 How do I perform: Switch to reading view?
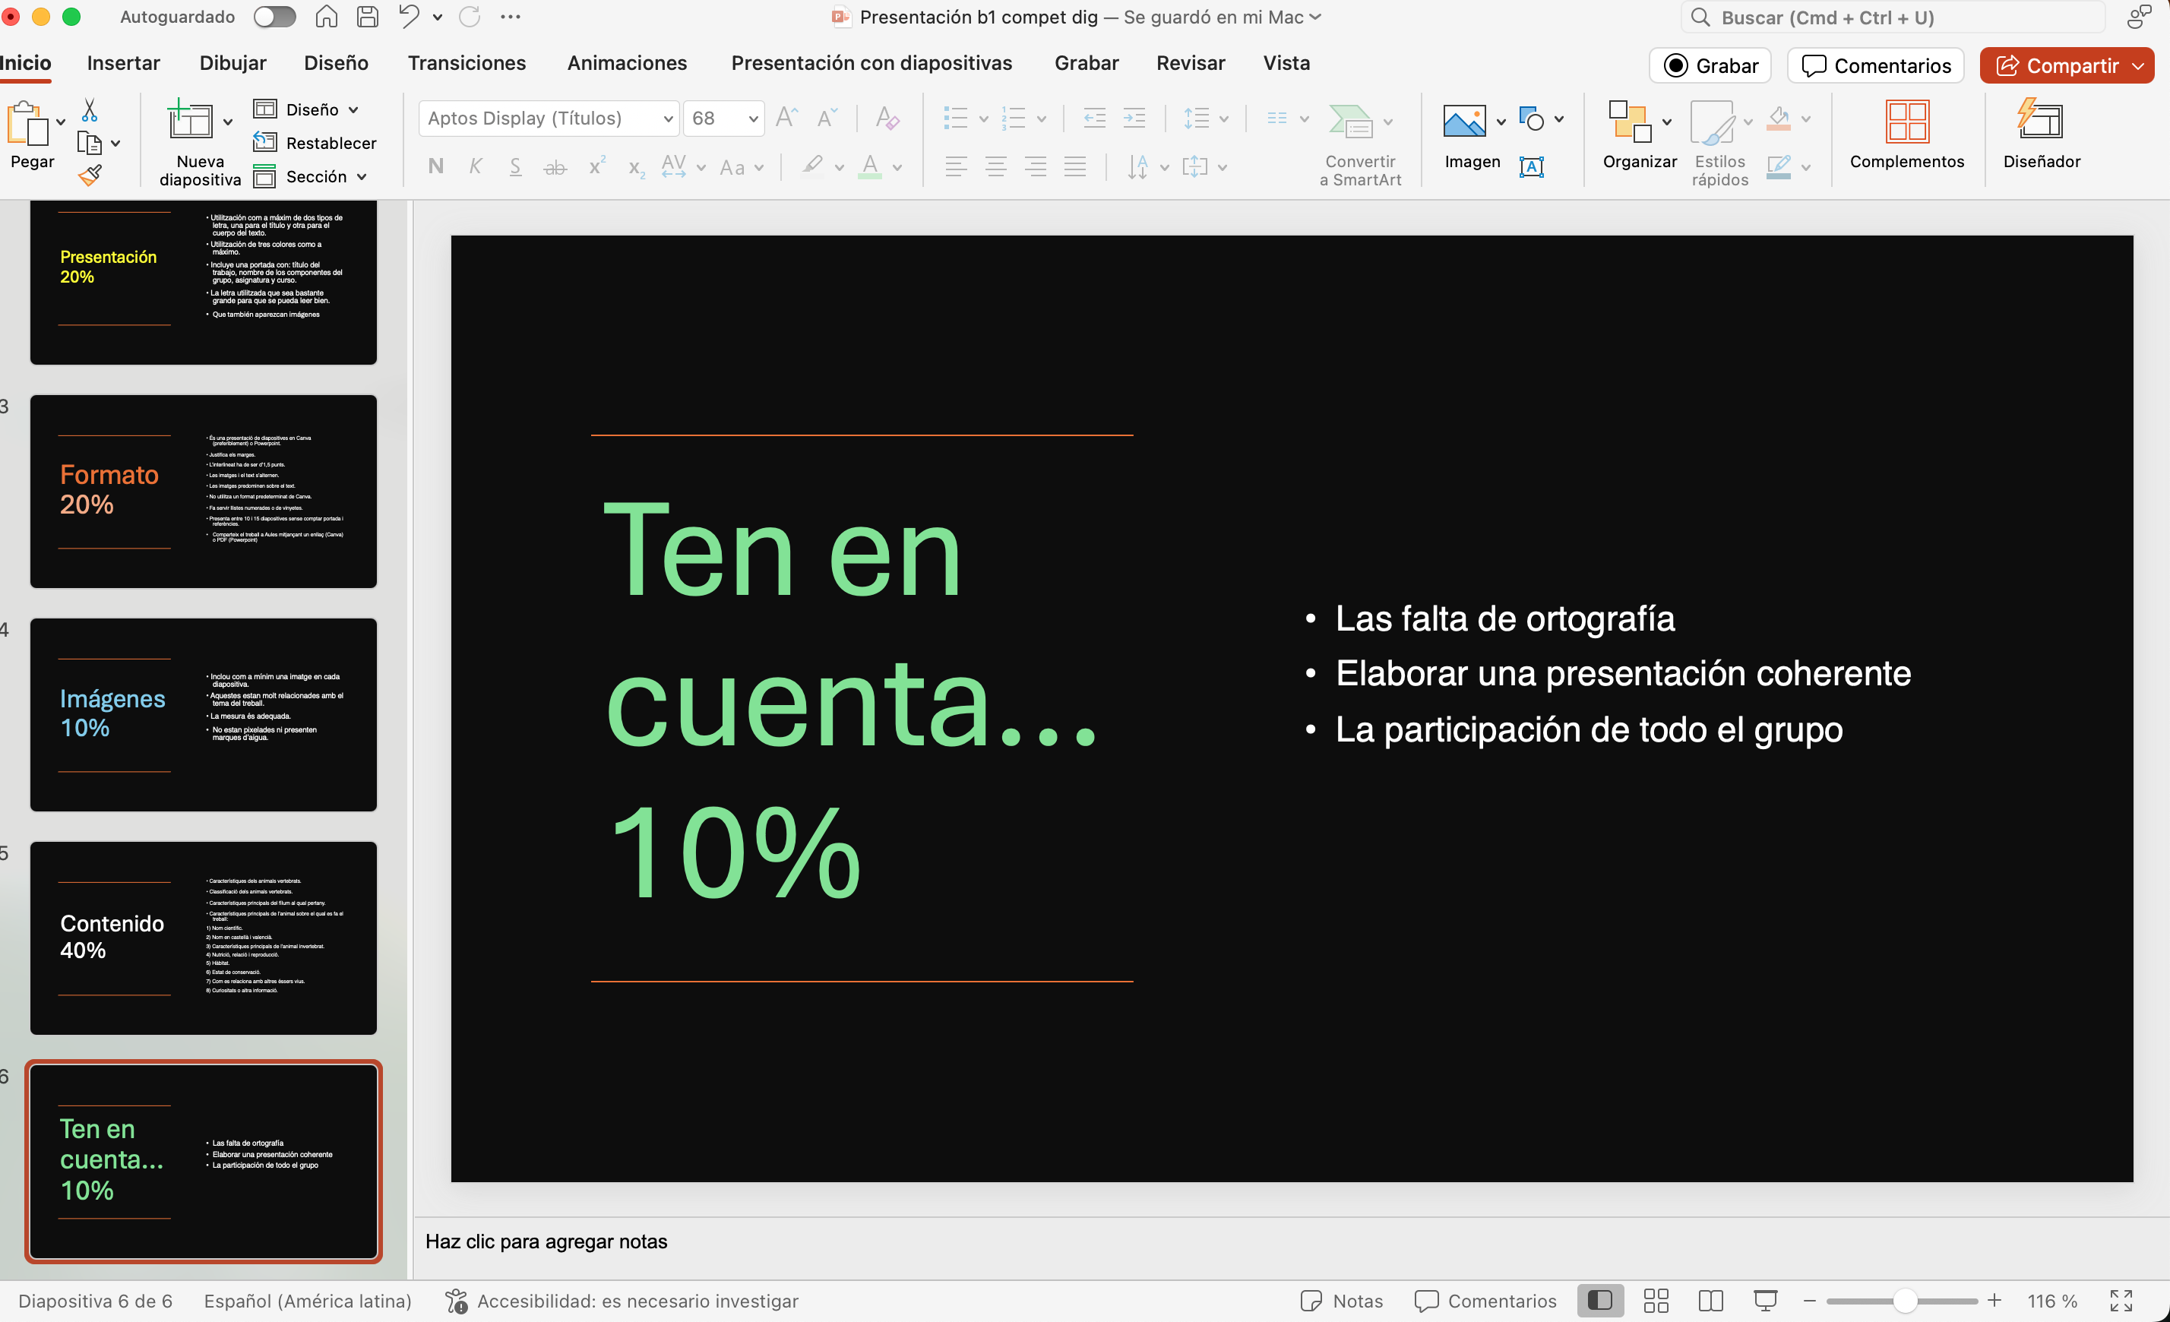[1710, 1300]
